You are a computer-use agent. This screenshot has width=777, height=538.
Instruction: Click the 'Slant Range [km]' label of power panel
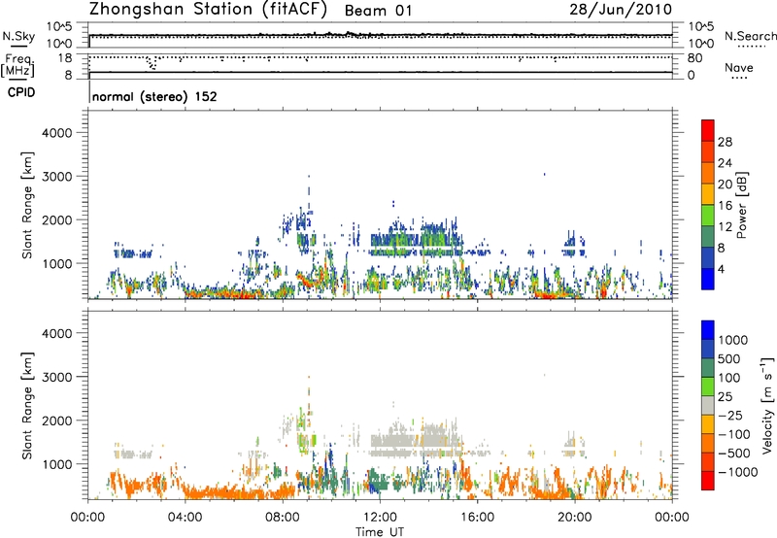pyautogui.click(x=27, y=205)
